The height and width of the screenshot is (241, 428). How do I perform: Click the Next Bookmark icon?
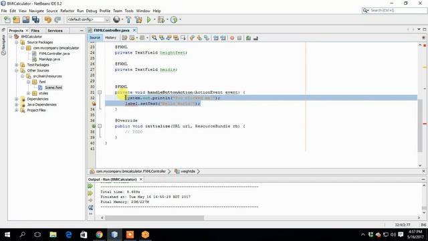point(199,38)
